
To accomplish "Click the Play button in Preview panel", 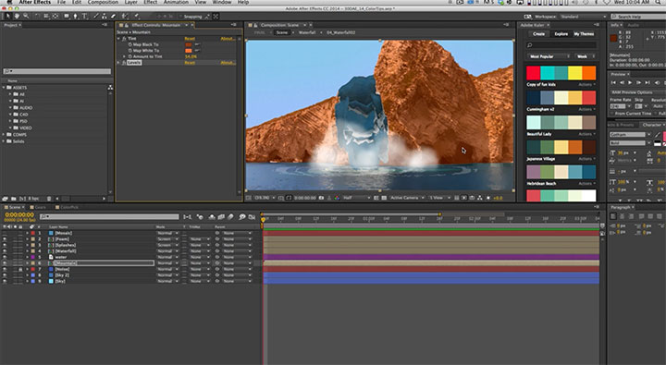I will pos(630,83).
